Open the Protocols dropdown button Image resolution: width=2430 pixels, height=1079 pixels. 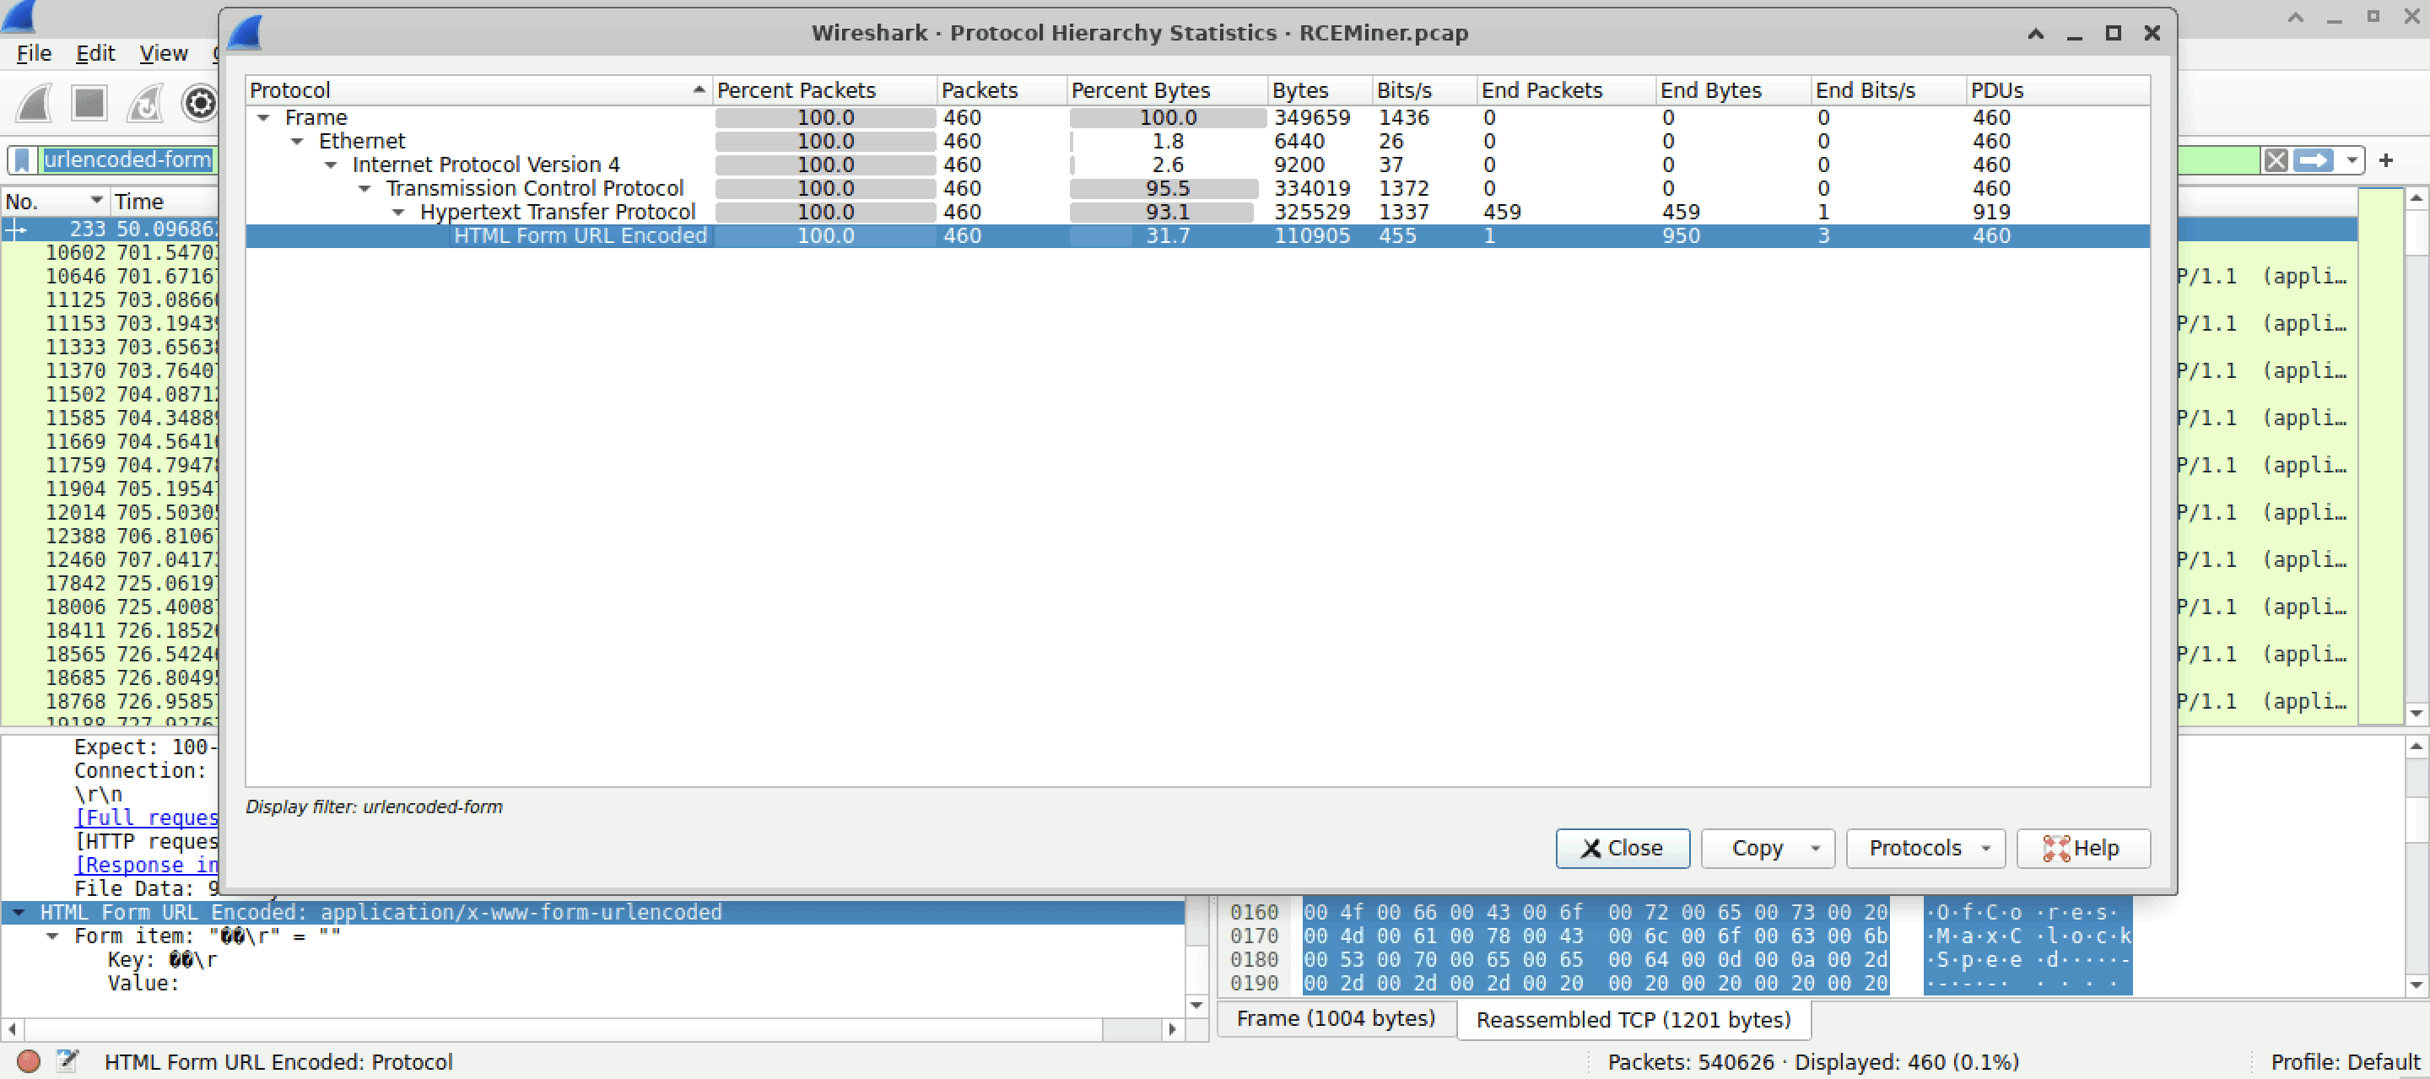(x=1925, y=848)
